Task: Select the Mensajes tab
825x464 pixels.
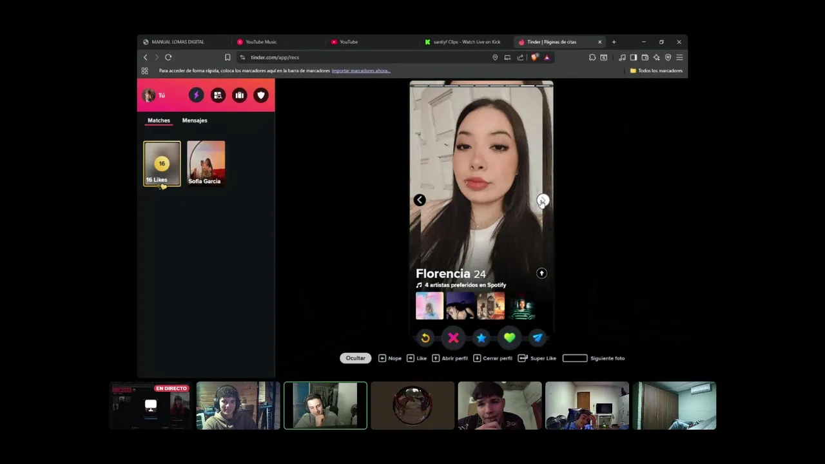Action: [x=195, y=121]
